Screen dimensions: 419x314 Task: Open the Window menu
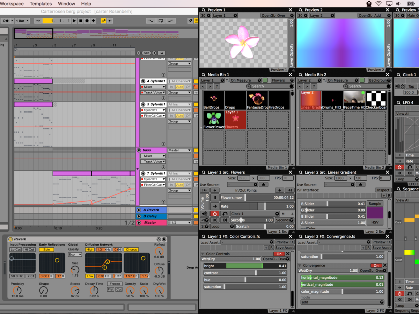coord(66,4)
